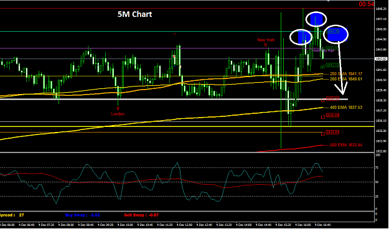Select the red down-arrow below New York label

[x=265, y=45]
